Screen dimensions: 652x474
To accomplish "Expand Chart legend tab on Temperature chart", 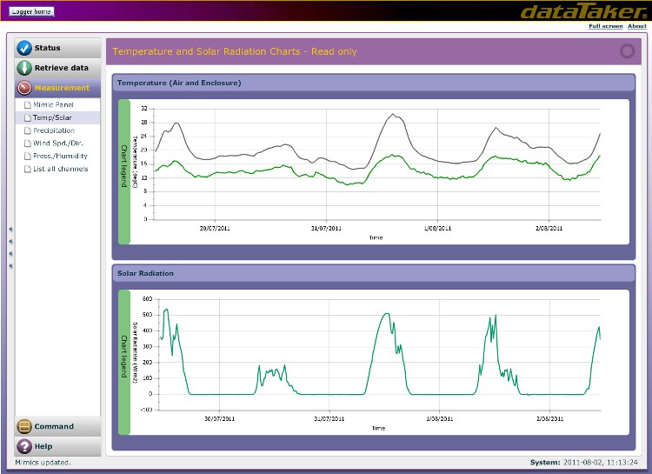I will pyautogui.click(x=123, y=171).
